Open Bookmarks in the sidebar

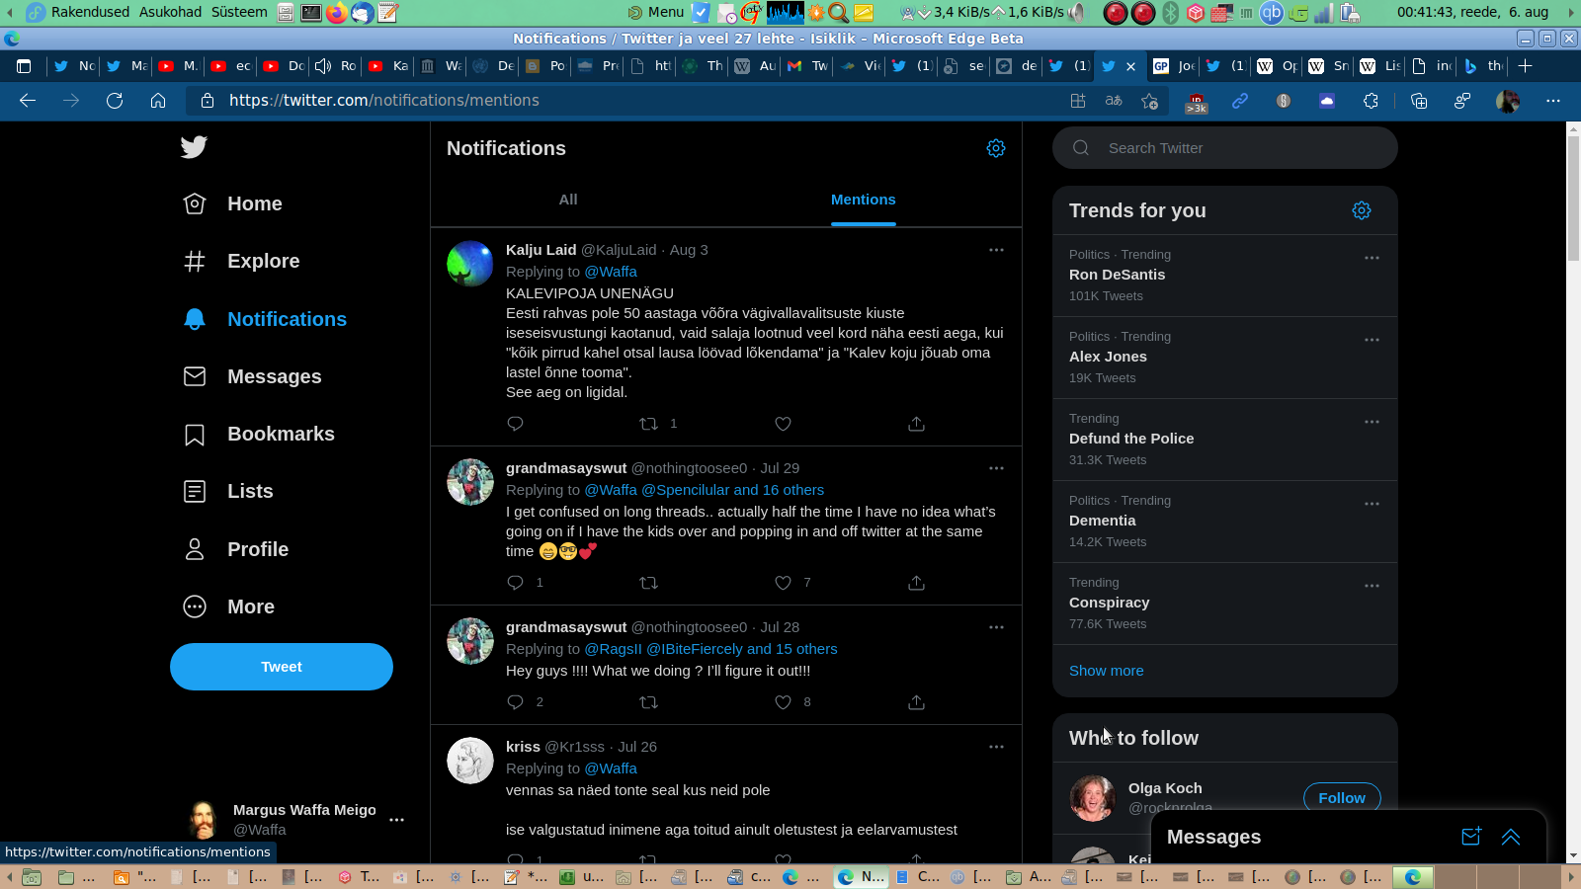pyautogui.click(x=259, y=434)
